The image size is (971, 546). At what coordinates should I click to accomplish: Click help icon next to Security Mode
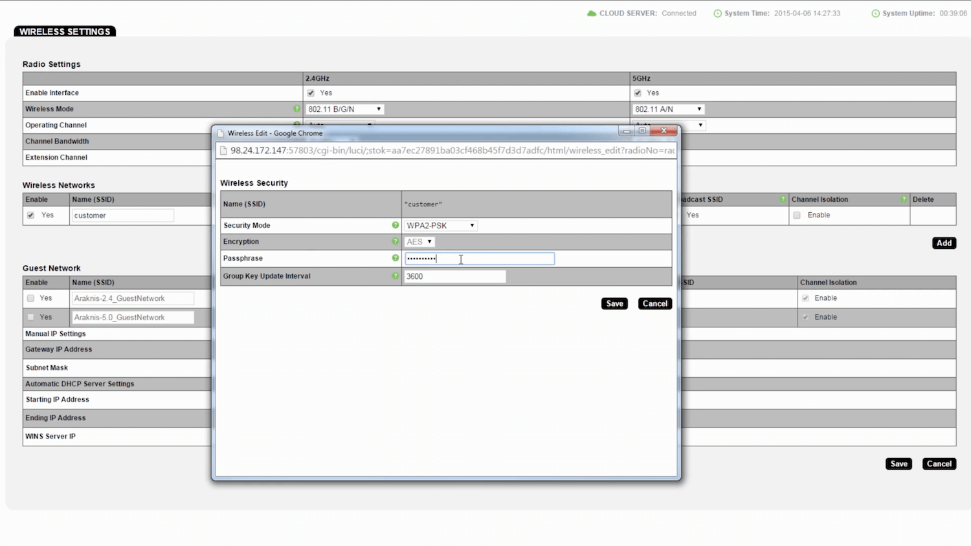pyautogui.click(x=395, y=225)
